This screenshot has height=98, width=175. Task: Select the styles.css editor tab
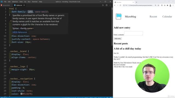(19, 5)
